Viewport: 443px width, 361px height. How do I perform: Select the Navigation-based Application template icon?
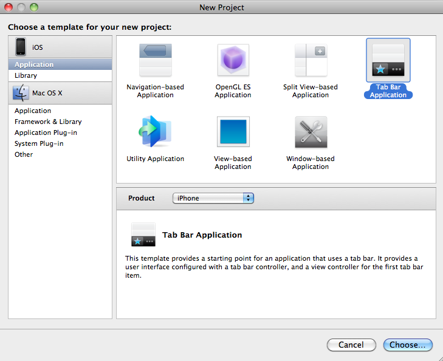(x=156, y=60)
